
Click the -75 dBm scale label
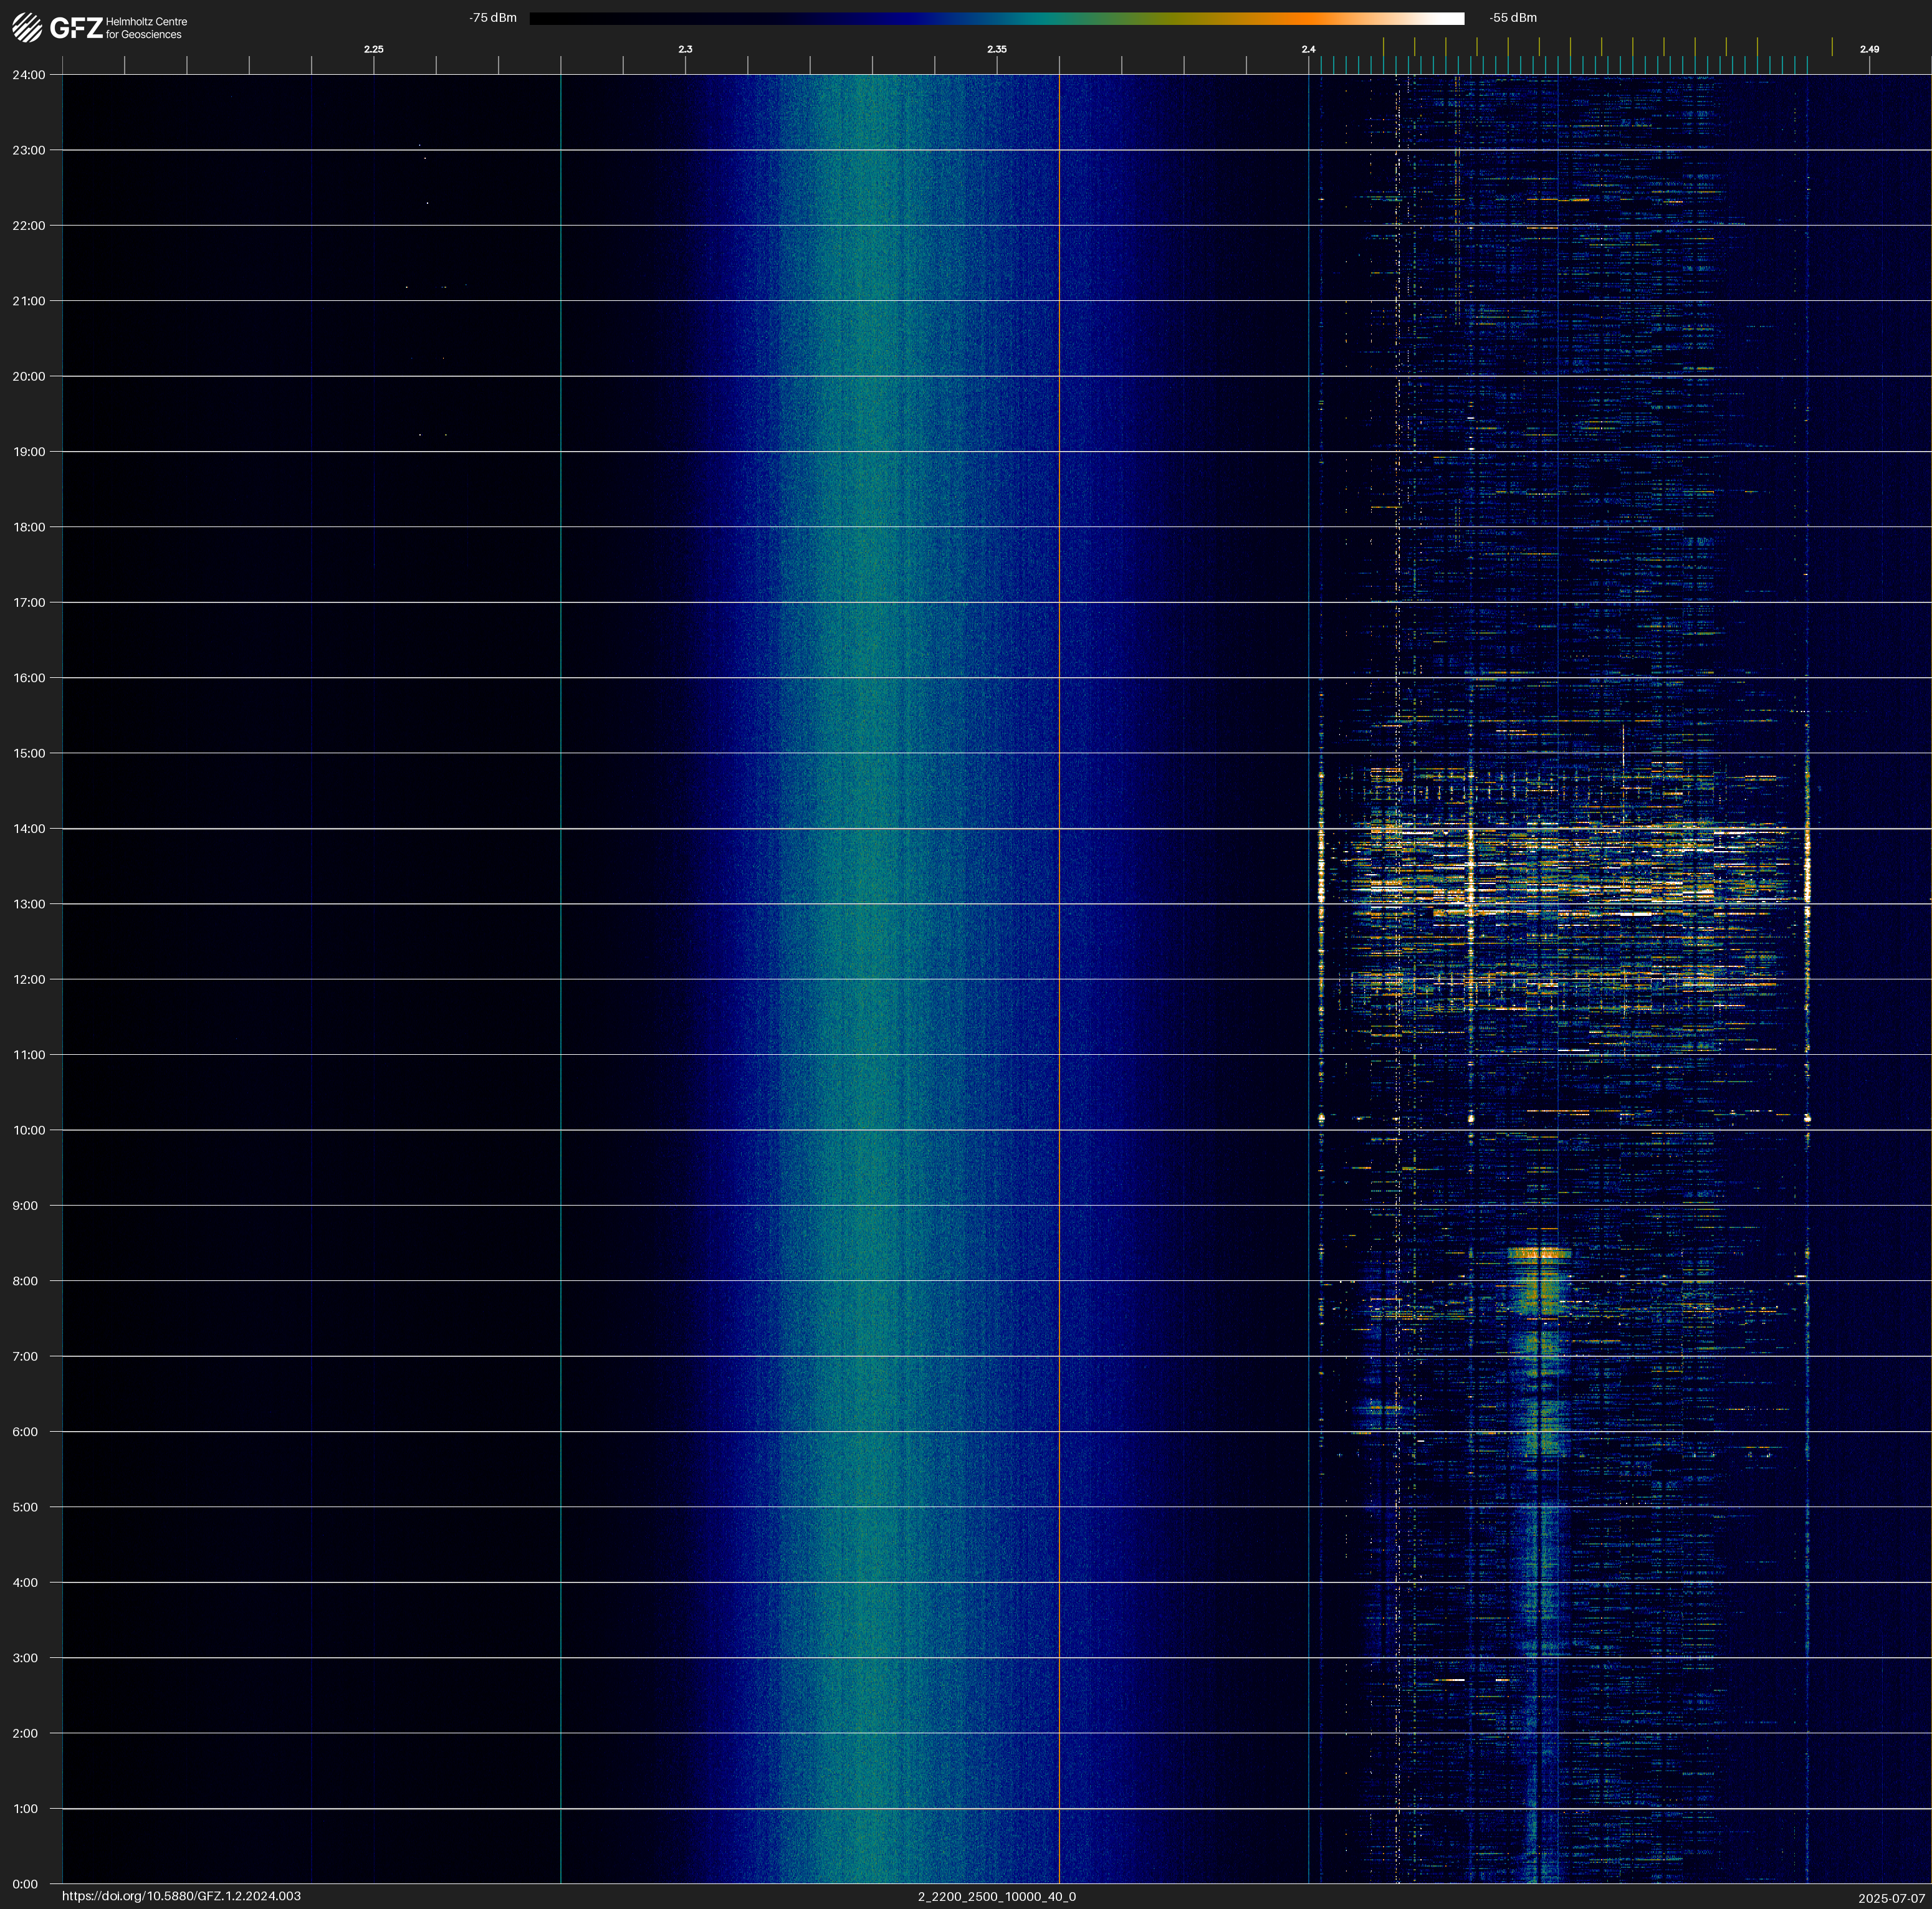click(x=493, y=18)
